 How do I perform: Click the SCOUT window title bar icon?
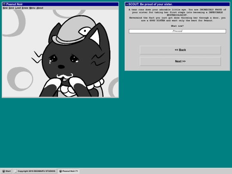tap(127, 4)
